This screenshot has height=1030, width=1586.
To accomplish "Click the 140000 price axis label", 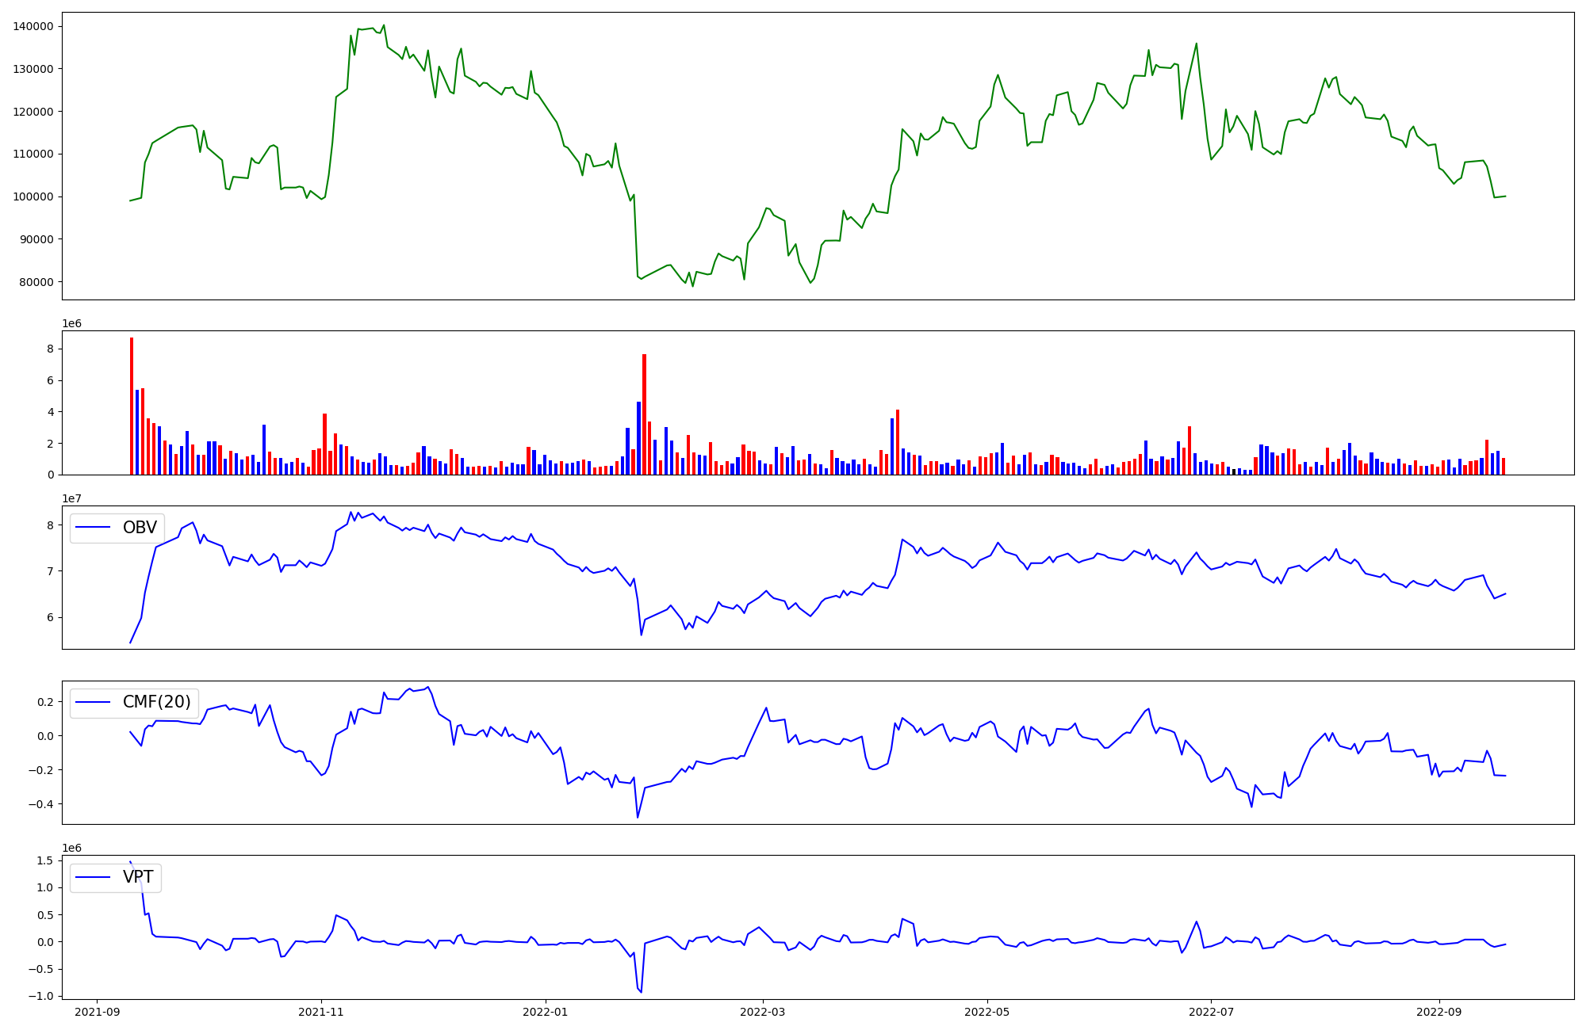I will pos(33,26).
